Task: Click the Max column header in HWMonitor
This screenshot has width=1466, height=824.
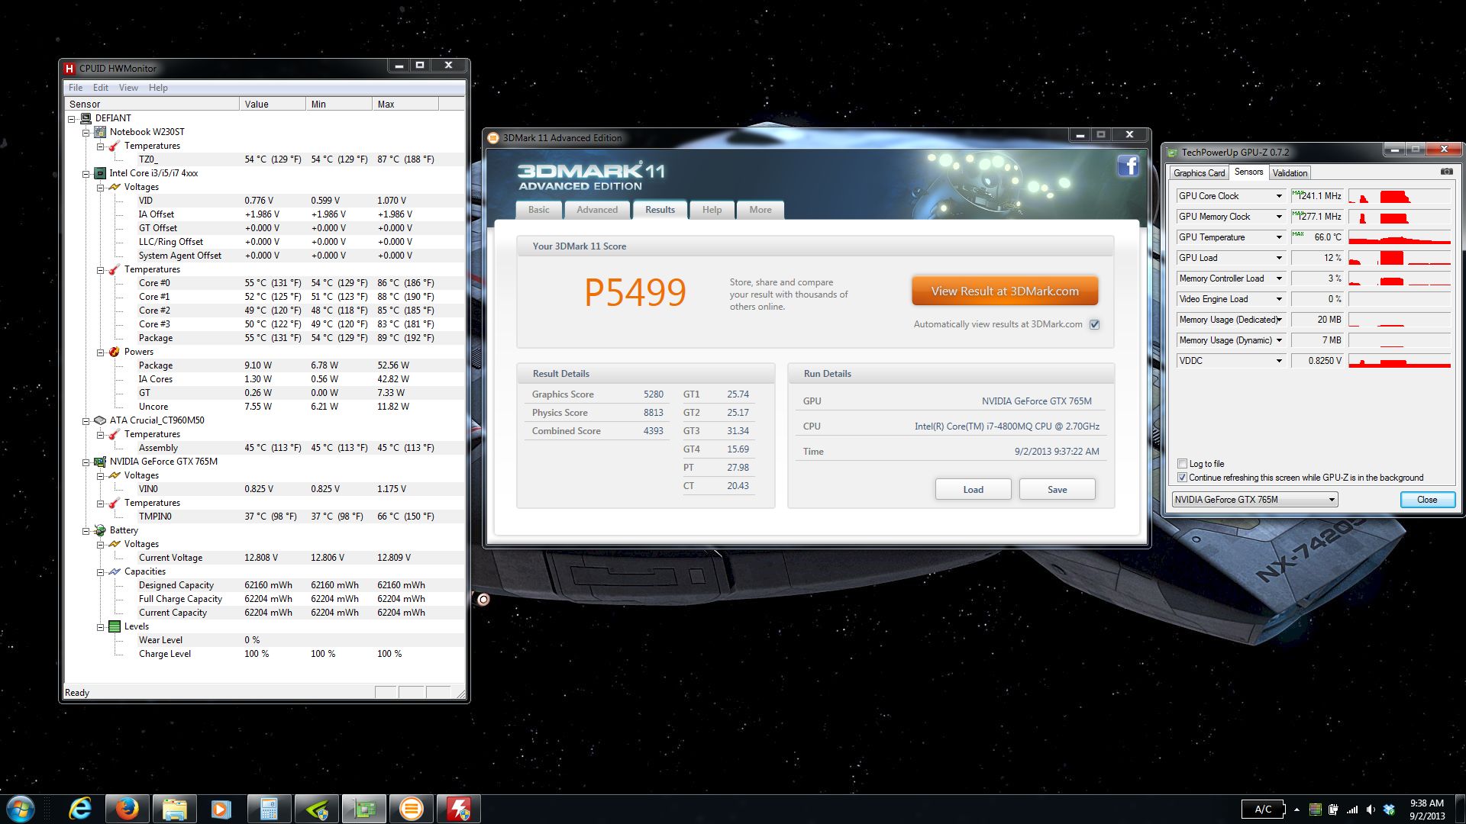Action: [405, 104]
